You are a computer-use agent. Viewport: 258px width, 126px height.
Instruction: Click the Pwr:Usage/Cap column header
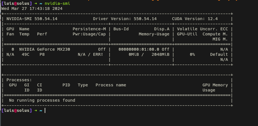(89, 34)
